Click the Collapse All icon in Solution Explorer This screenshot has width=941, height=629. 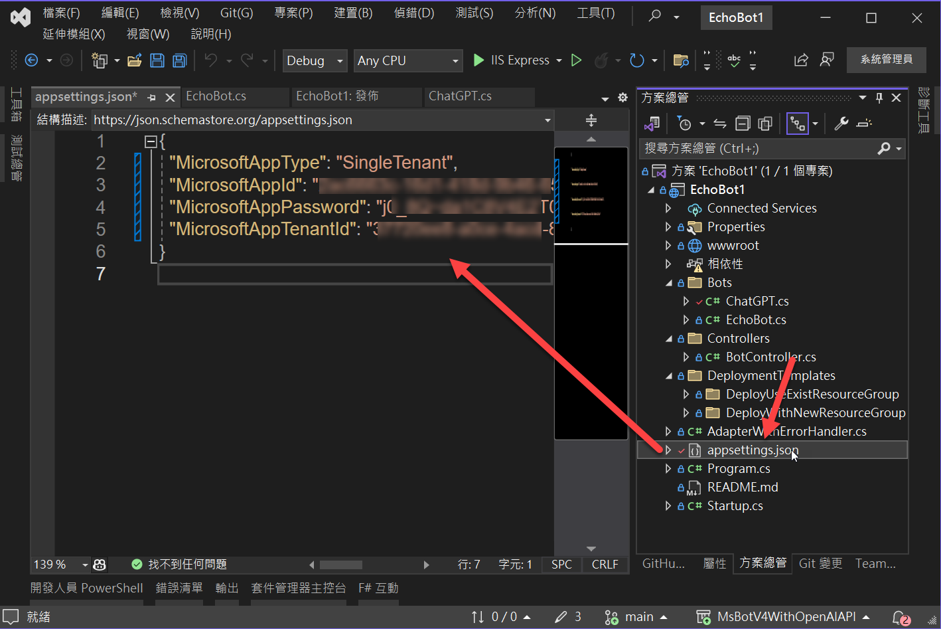pyautogui.click(x=743, y=124)
